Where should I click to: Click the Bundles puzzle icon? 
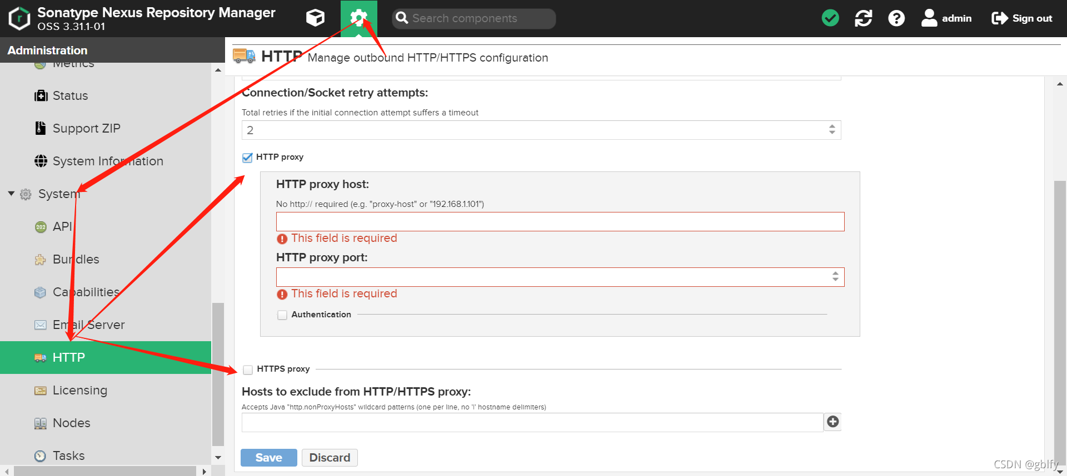pyautogui.click(x=41, y=260)
